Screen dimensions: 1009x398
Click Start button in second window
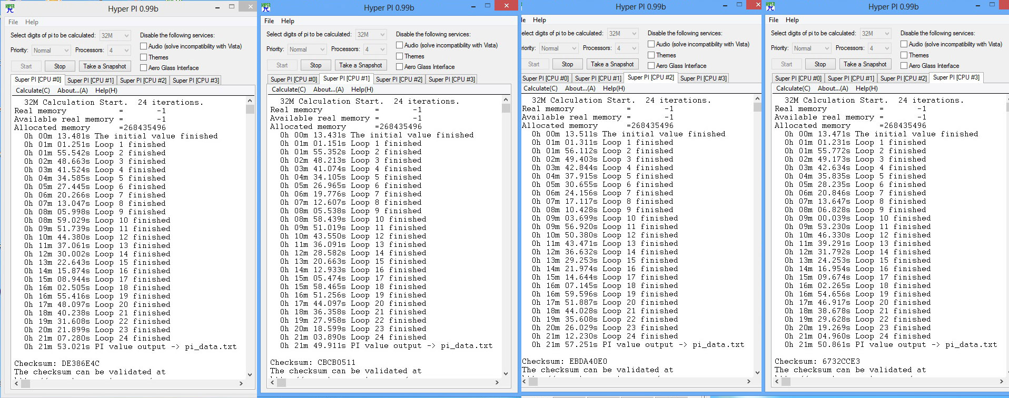tap(282, 65)
